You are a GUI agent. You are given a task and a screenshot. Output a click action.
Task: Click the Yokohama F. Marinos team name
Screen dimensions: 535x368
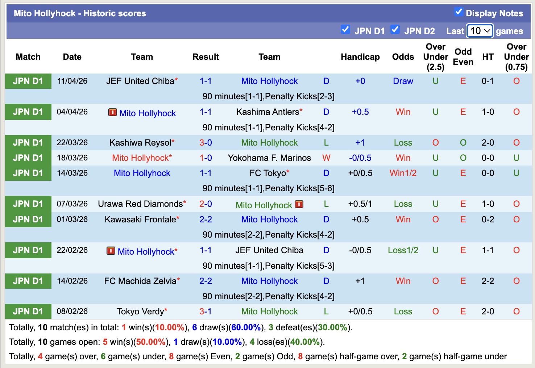click(x=269, y=158)
